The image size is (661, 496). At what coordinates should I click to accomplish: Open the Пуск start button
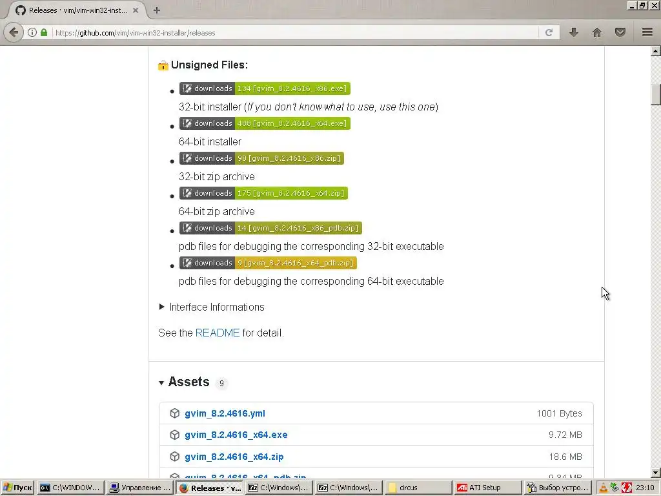[17, 488]
